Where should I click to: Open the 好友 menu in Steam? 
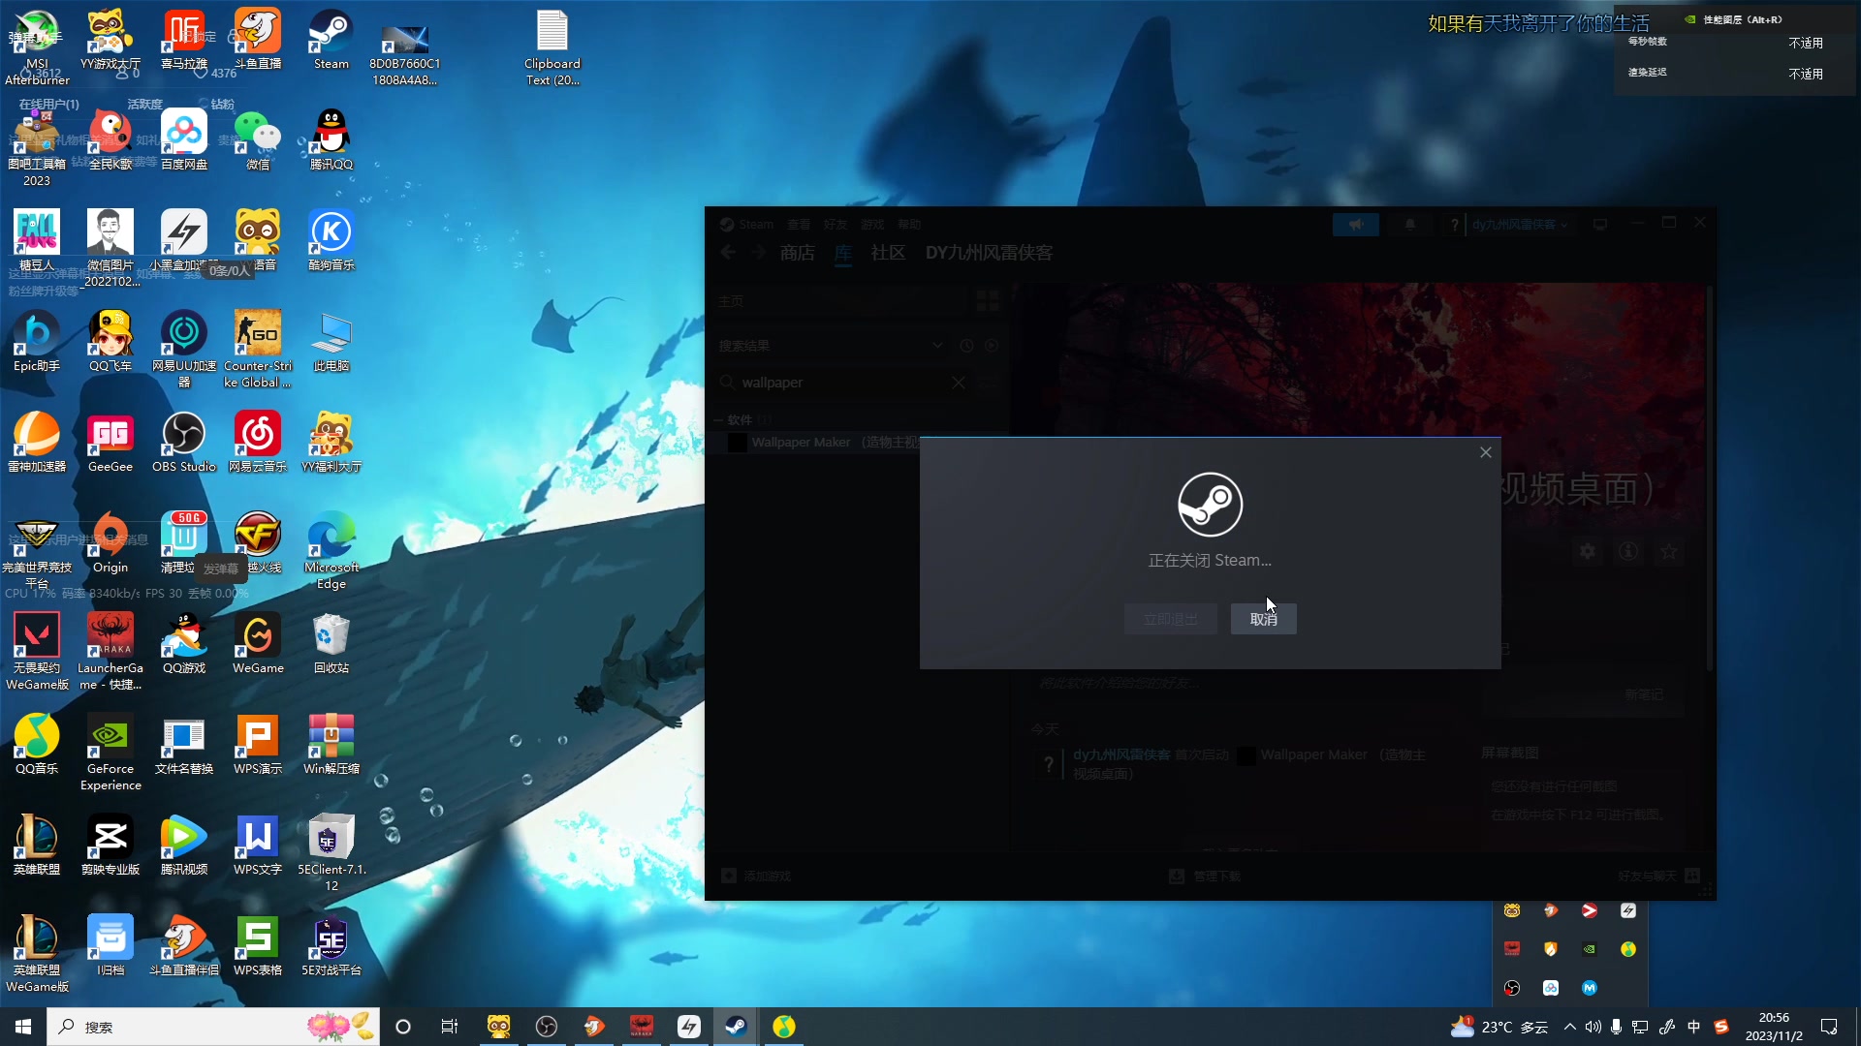coord(836,225)
